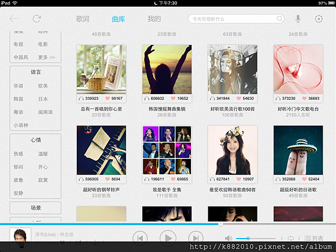Go back with the left arrow icon
The height and width of the screenshot is (252, 336).
point(13,19)
